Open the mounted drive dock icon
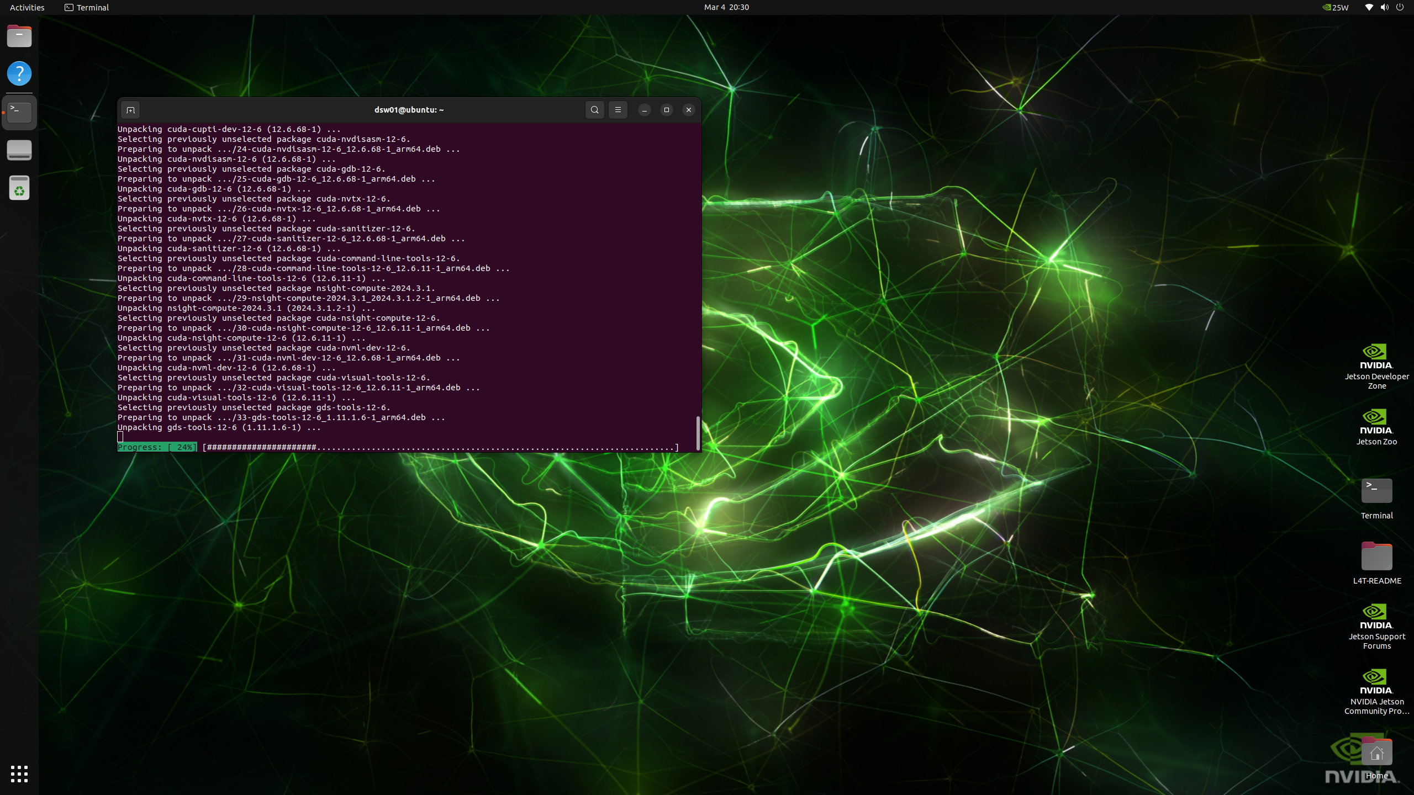Viewport: 1414px width, 795px height. click(19, 150)
